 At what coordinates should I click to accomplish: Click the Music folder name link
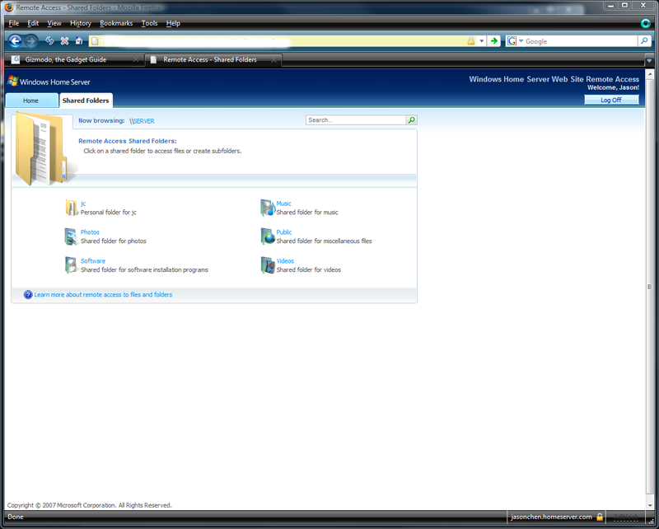(283, 204)
